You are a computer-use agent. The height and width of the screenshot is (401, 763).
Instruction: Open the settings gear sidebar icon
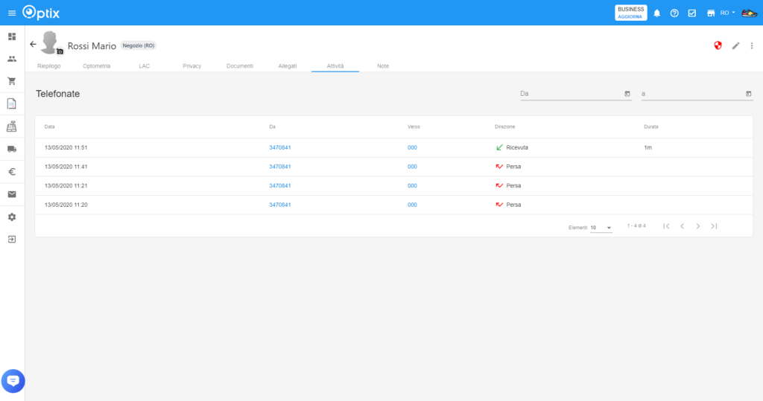12,216
